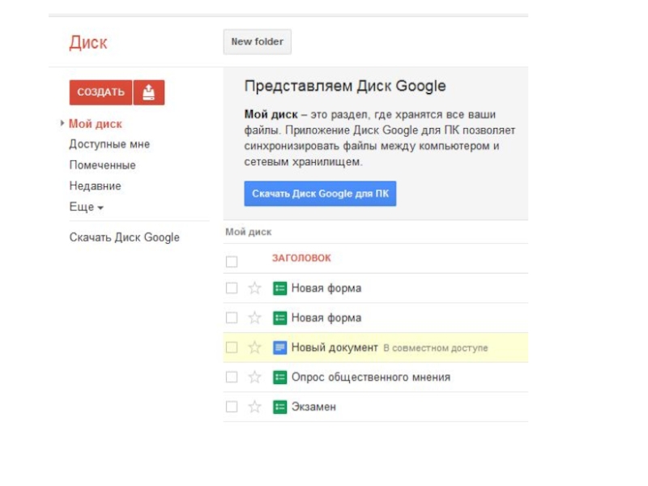Screen dimensions: 648x486
Task: Click green form icon beside Опрос общественного мнения
Action: [x=279, y=377]
